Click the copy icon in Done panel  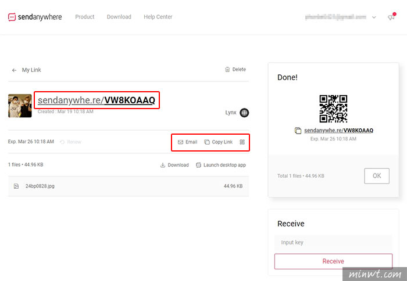coord(298,131)
